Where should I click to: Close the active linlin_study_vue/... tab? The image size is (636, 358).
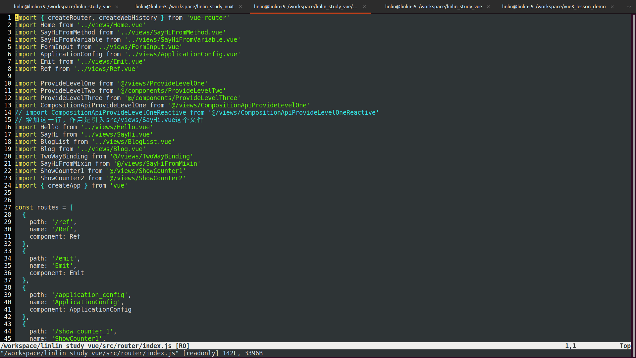[364, 7]
